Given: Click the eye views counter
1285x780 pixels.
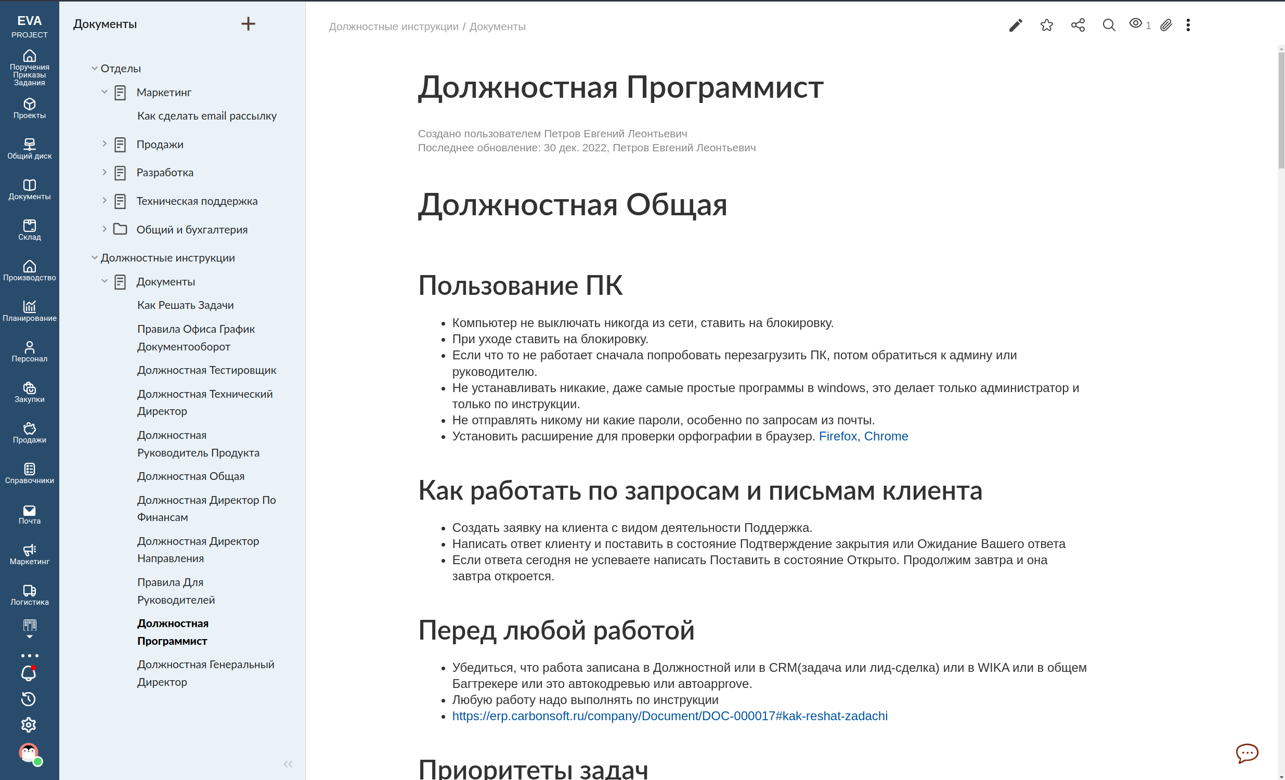Looking at the screenshot, I should click(1139, 24).
